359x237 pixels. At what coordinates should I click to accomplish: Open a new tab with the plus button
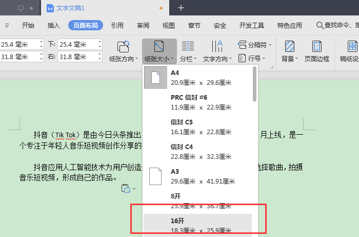[181, 8]
